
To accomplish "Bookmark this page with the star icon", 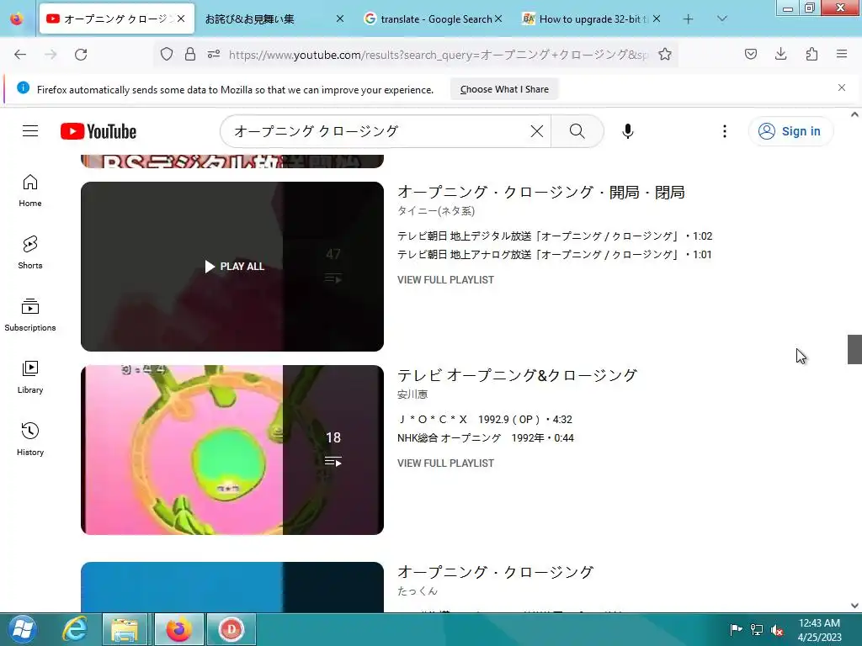I will [x=665, y=55].
